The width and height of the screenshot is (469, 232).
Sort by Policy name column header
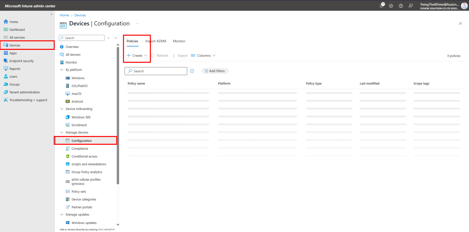pos(136,84)
